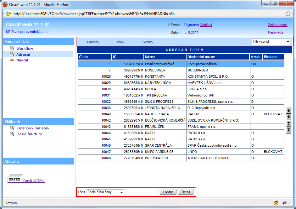Click the search text field beside Třídit

tap(142, 192)
